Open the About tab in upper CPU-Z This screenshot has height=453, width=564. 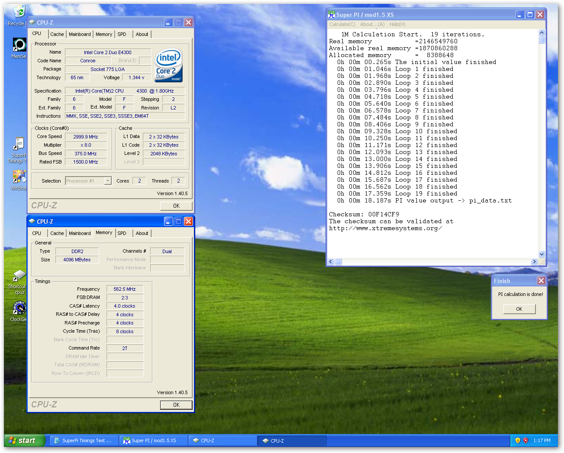point(142,34)
